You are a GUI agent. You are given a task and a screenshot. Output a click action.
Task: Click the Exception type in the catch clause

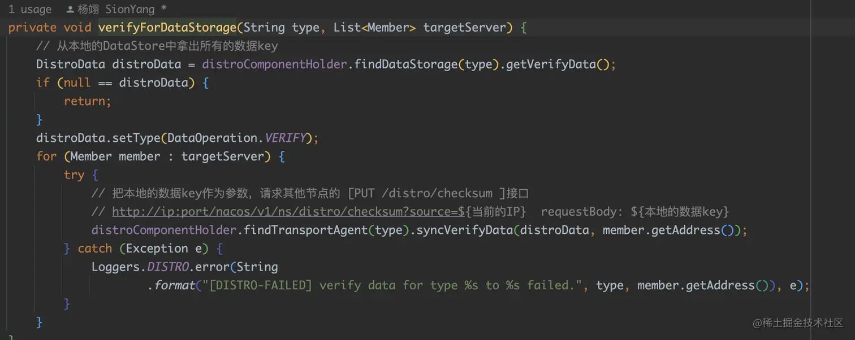(x=157, y=249)
